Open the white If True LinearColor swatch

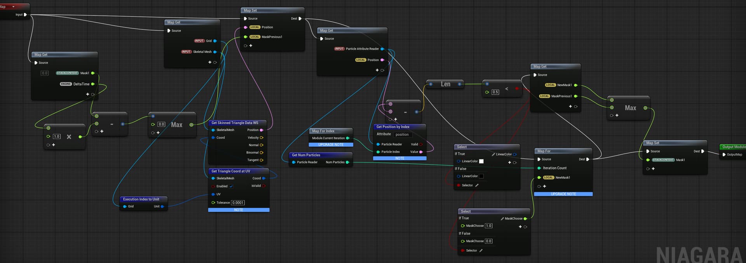click(x=481, y=161)
